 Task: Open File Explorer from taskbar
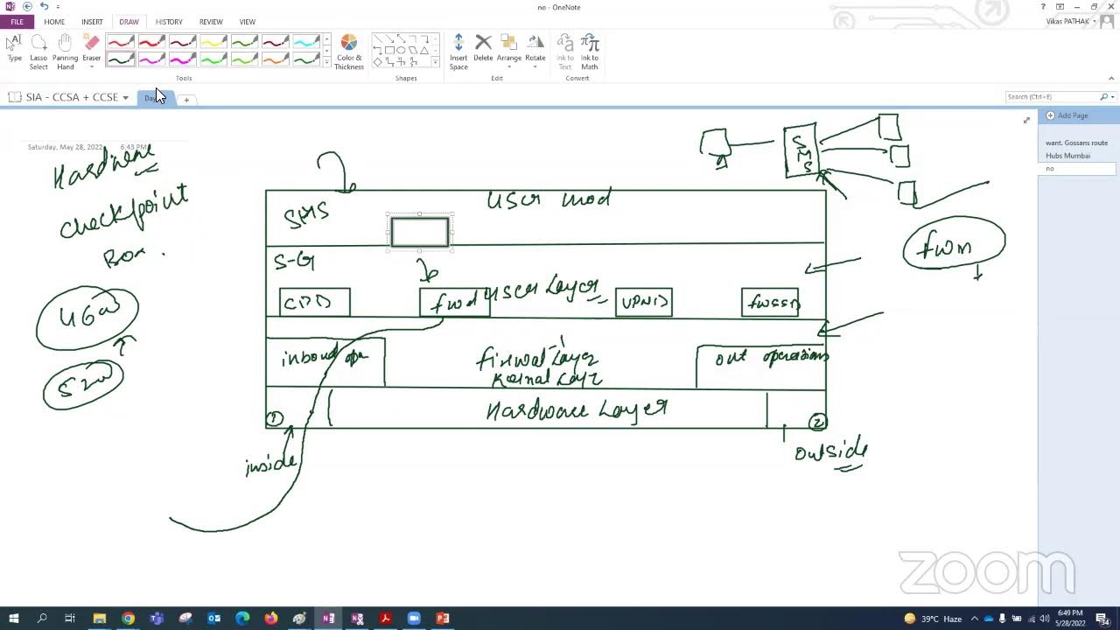99,619
